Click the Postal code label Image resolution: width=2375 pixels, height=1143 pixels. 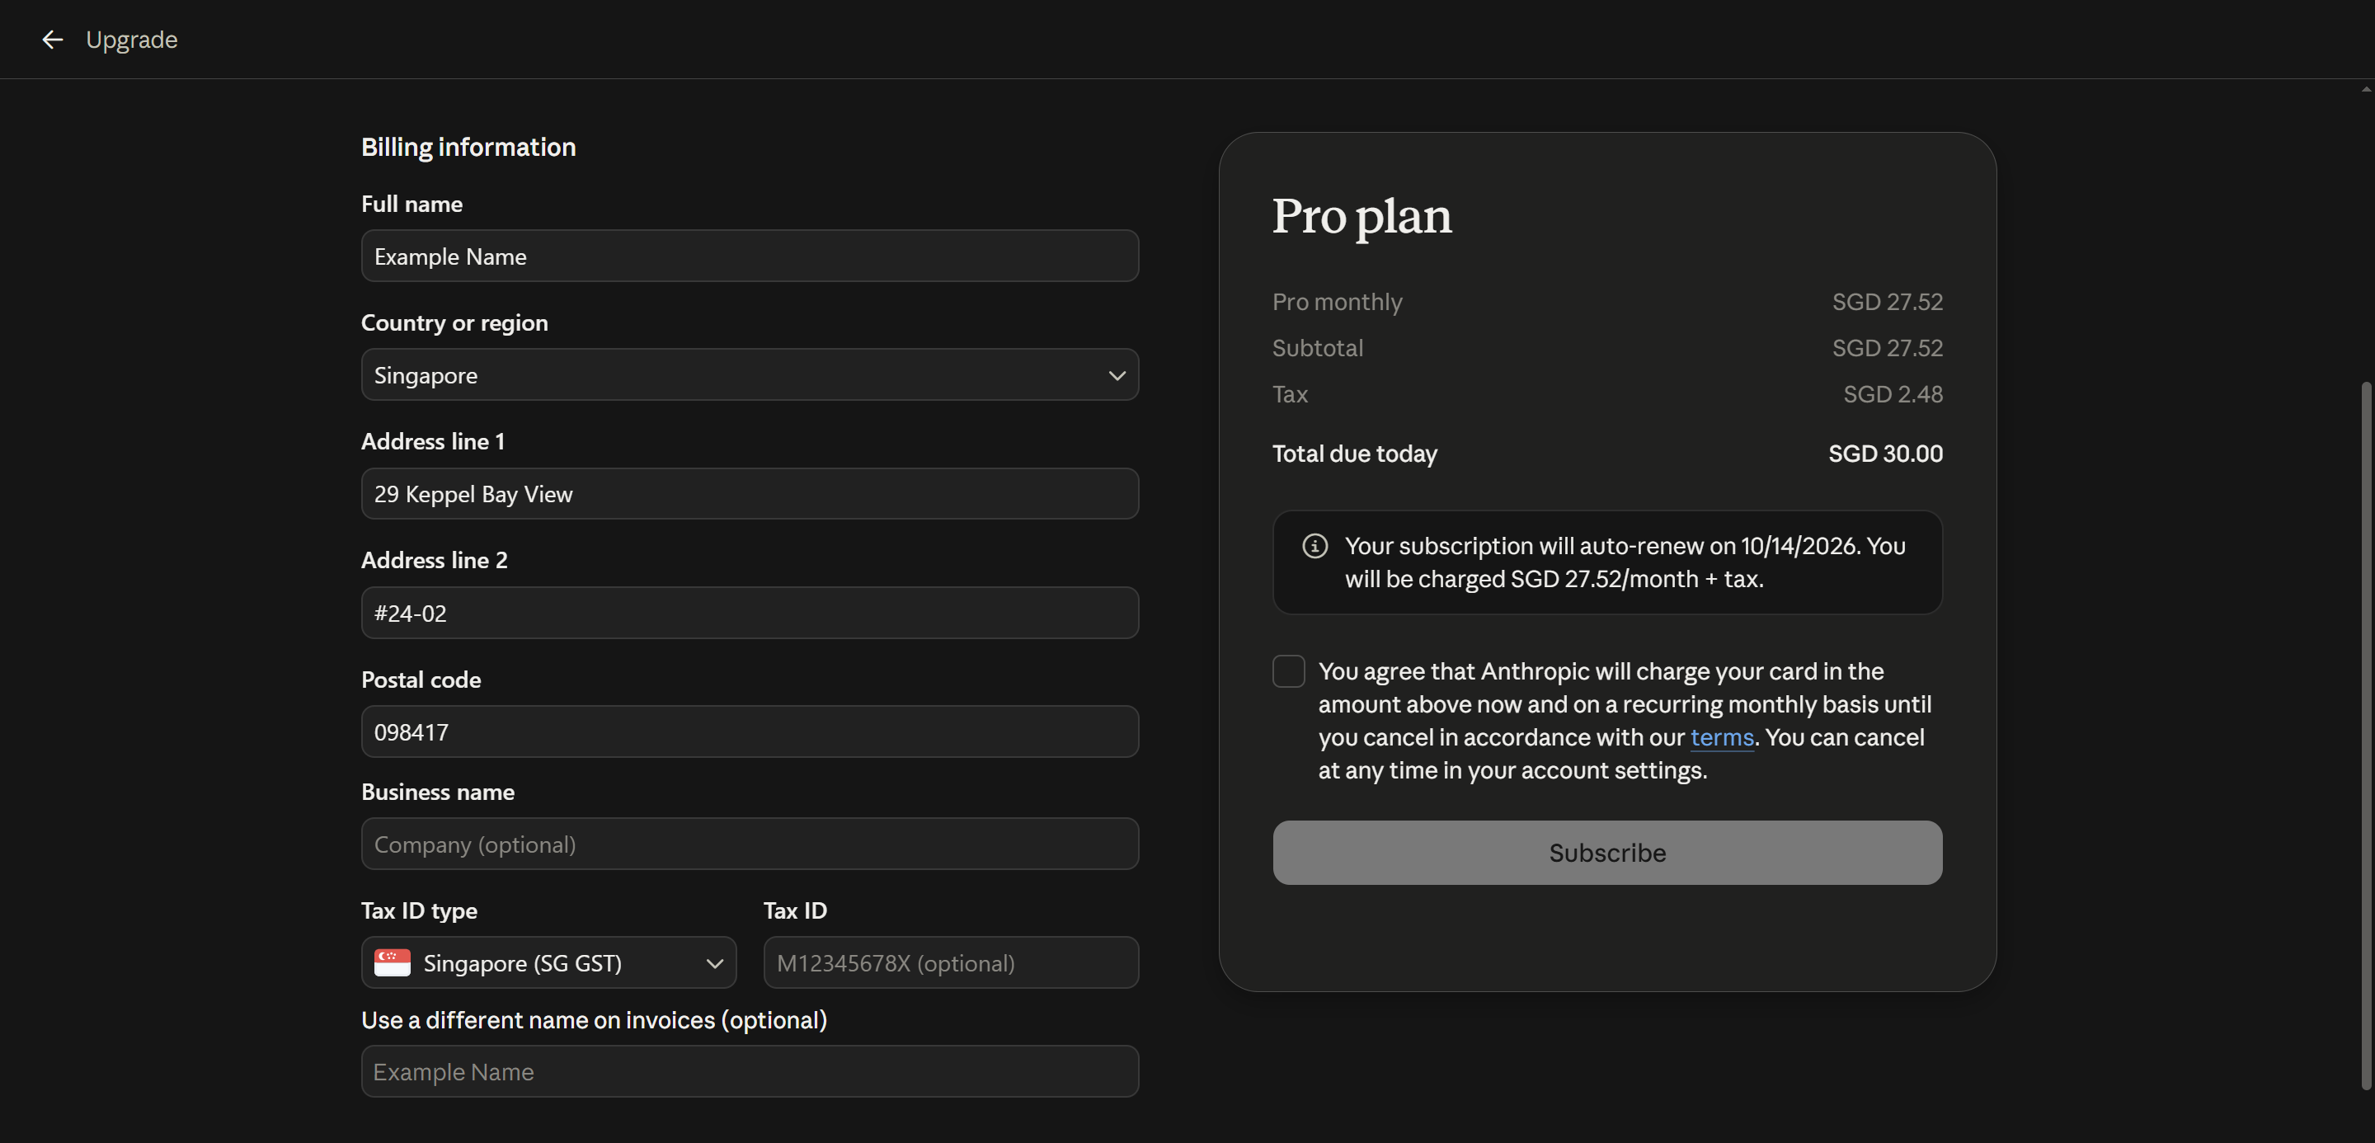coord(421,680)
